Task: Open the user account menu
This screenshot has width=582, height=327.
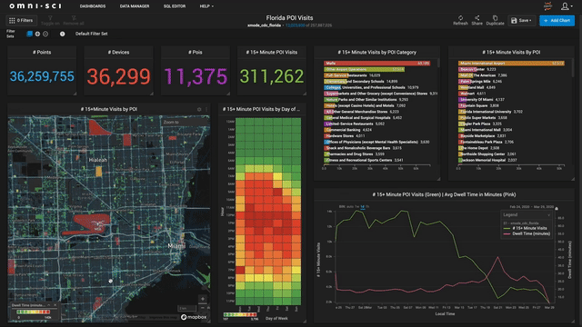Action: click(566, 6)
